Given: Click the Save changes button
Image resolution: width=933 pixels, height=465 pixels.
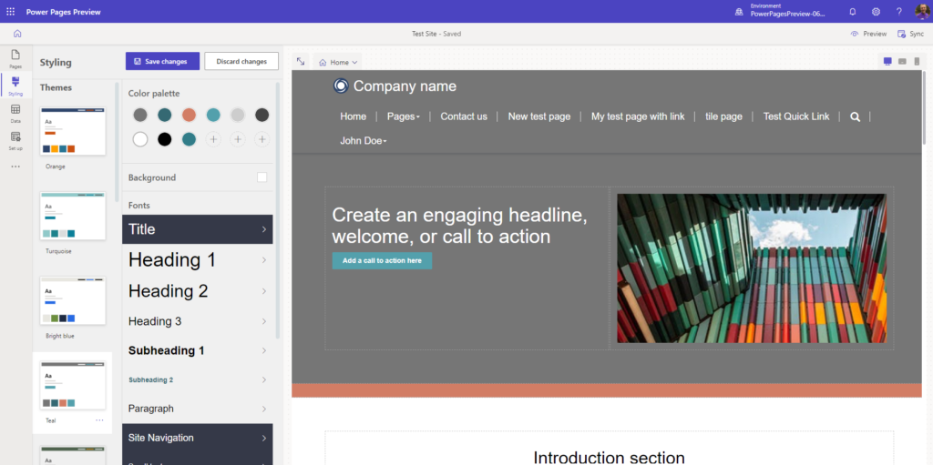Looking at the screenshot, I should click(x=162, y=61).
